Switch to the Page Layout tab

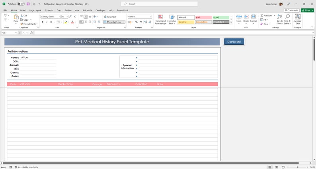pos(35,10)
